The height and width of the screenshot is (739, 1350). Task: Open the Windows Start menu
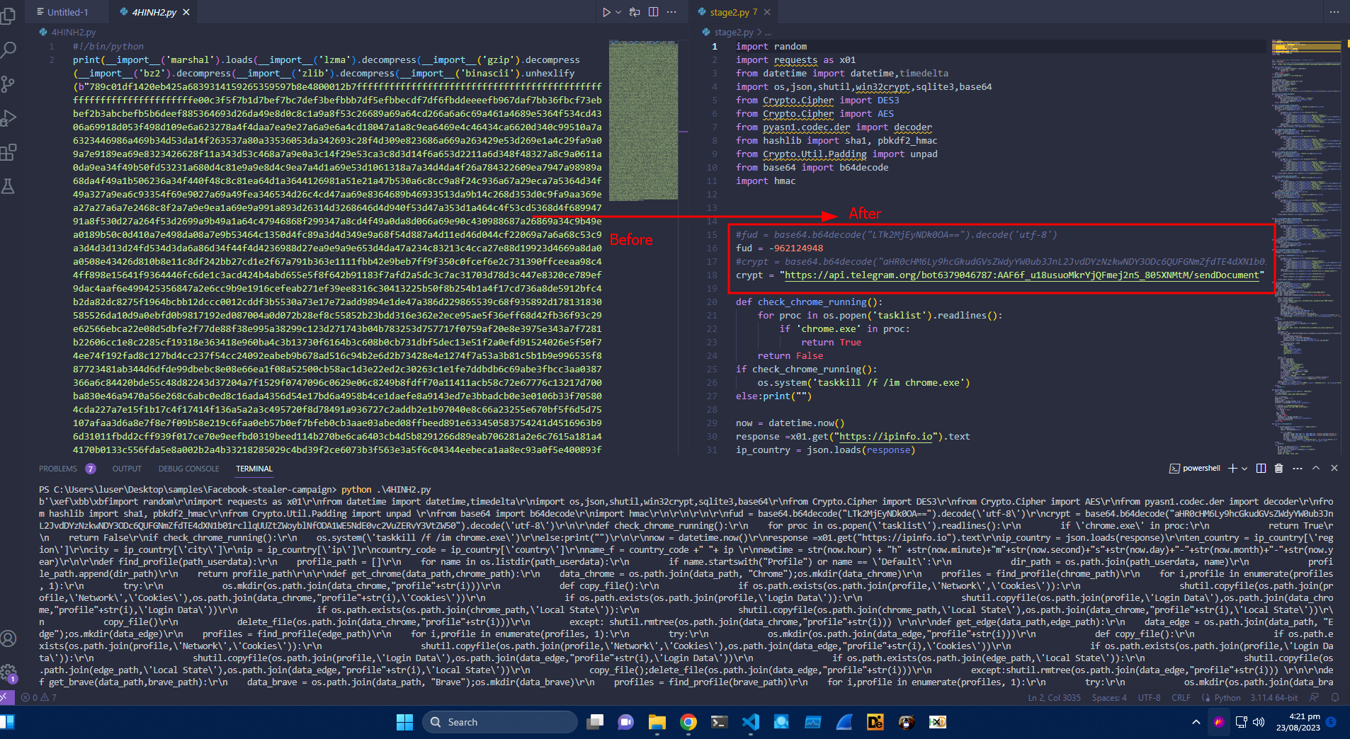(x=404, y=722)
